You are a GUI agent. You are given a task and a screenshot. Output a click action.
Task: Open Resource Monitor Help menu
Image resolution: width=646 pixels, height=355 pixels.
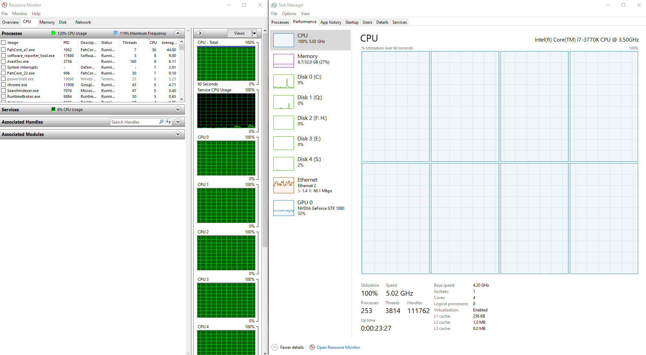(36, 14)
